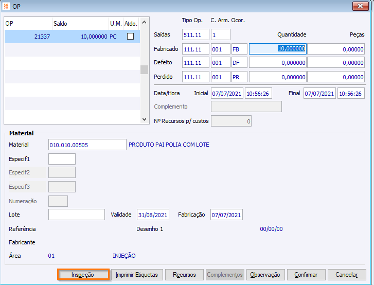Click the Especif1 field
374x285 pixels.
[x=62, y=159]
